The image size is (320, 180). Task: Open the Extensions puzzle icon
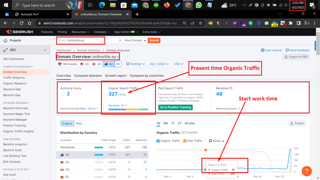click(291, 23)
